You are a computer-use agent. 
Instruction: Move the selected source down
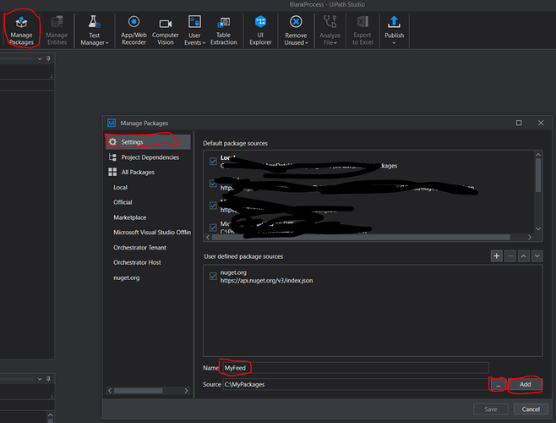pos(537,255)
